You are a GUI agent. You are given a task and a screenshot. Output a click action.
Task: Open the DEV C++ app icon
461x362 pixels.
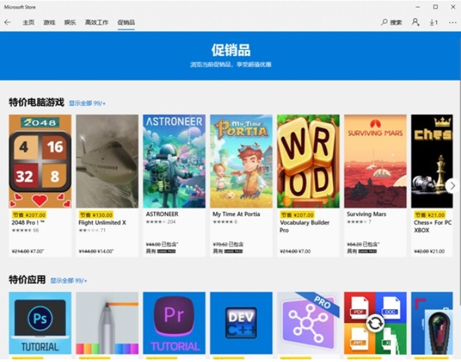point(241,323)
